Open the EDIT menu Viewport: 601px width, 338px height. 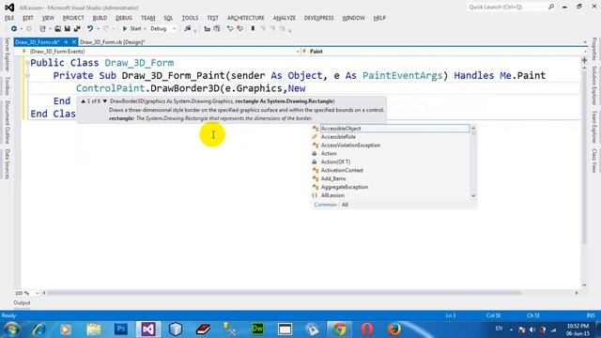pos(28,18)
